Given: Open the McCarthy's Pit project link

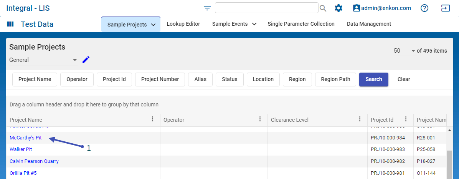Looking at the screenshot, I should [26, 138].
